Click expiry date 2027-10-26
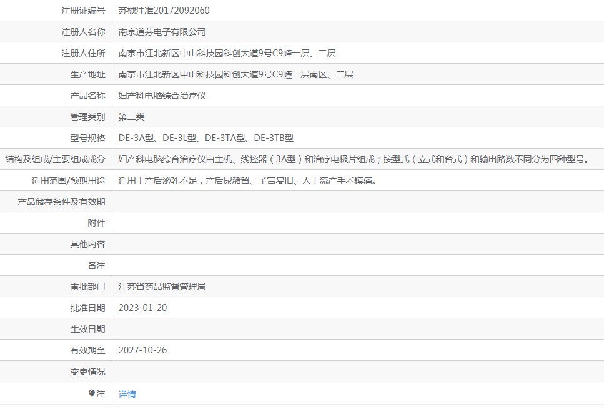 (142, 350)
